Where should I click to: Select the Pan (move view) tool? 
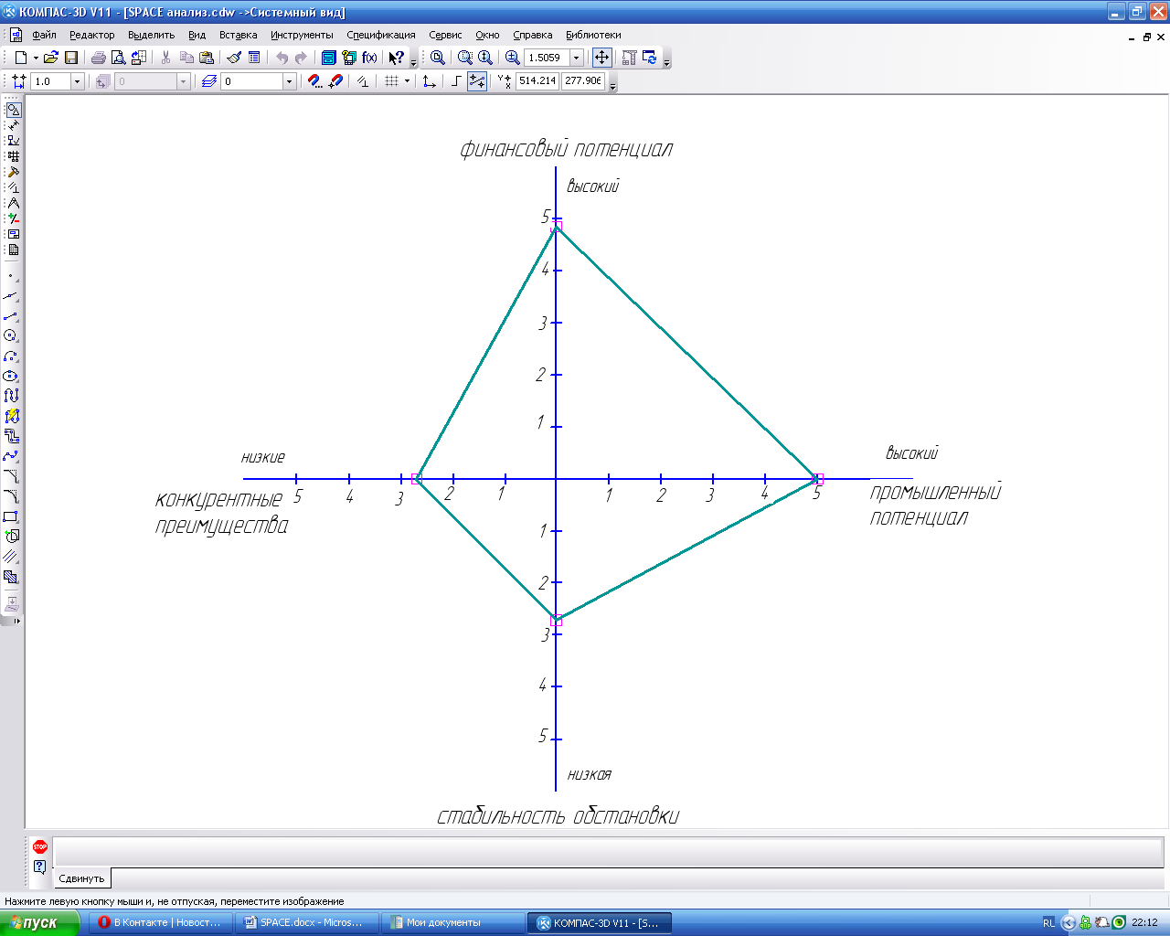click(601, 58)
